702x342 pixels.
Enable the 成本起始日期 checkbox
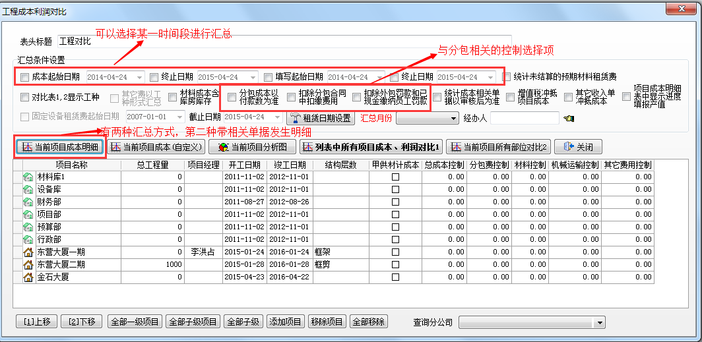coord(25,77)
